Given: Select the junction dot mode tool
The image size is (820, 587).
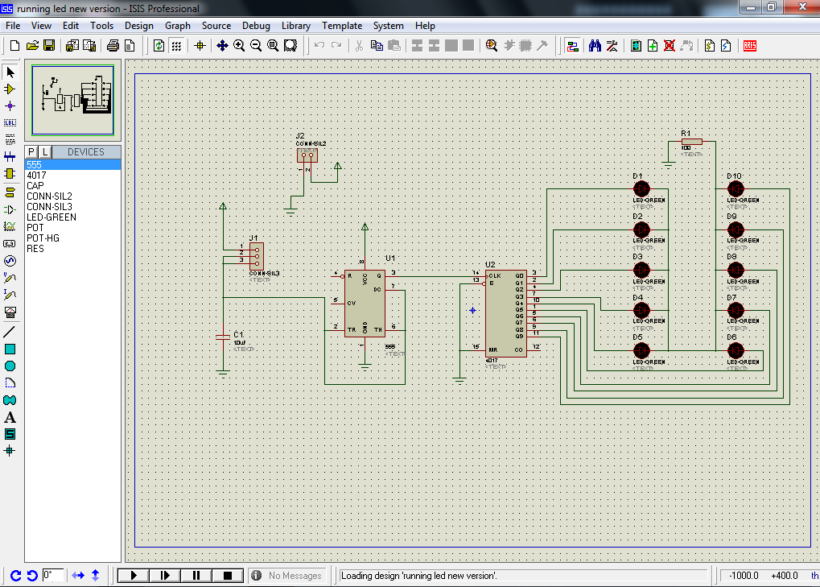Looking at the screenshot, I should click(x=10, y=105).
